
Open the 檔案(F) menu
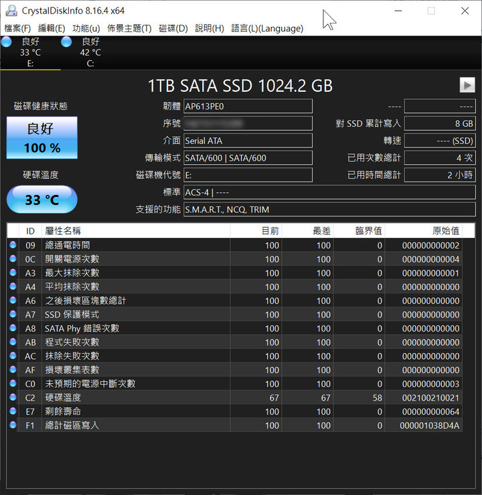17,28
